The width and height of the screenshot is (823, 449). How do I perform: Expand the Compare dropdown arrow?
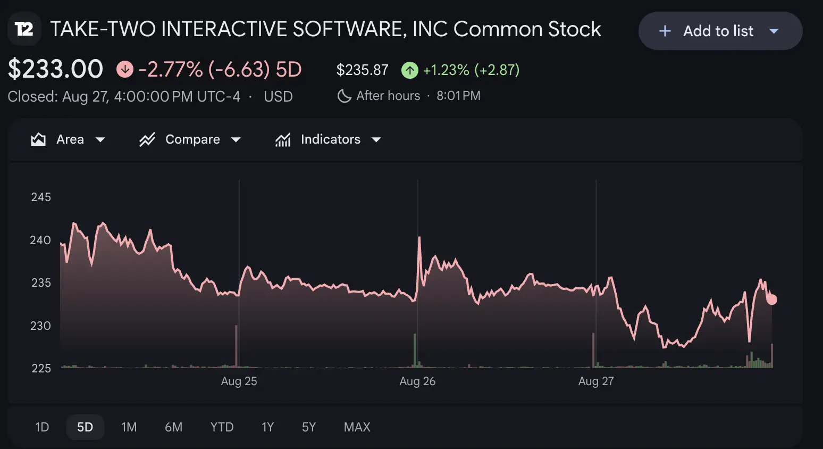pyautogui.click(x=236, y=139)
